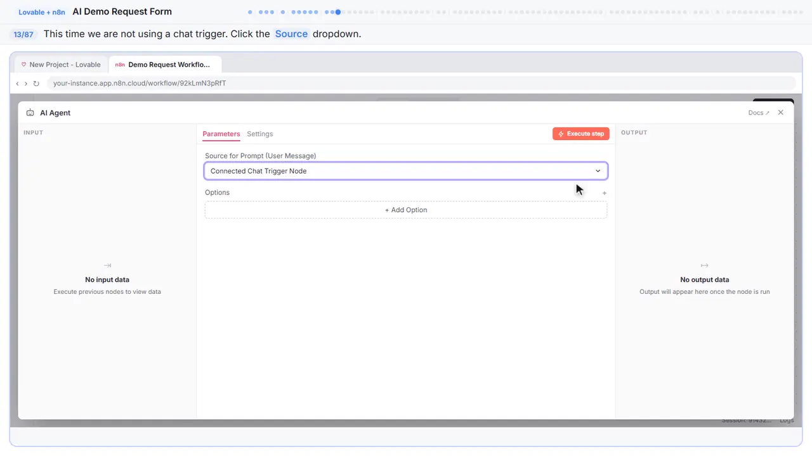Open the Docs link

(x=759, y=113)
